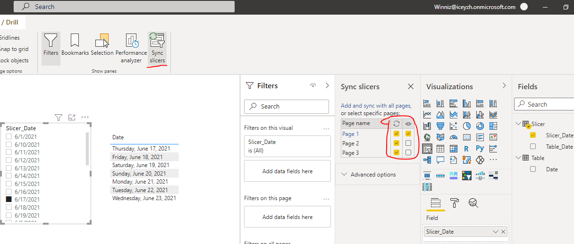Screen dimensions: 574x244
Task: Toggle Page 2 sync checkbox
Action: (397, 143)
